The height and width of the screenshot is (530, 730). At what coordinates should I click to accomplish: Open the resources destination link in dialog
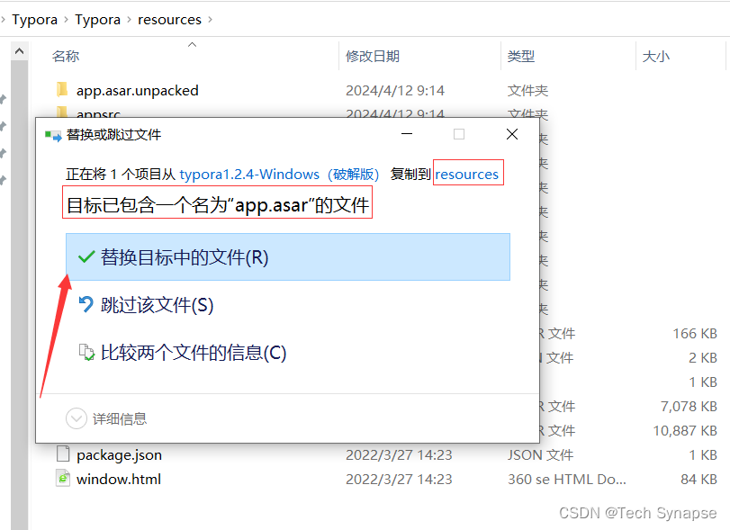[x=466, y=174]
